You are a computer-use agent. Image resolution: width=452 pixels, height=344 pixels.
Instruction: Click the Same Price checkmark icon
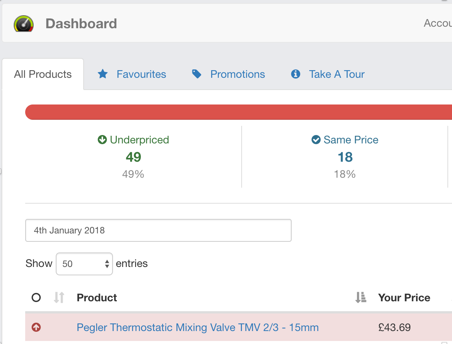(x=316, y=140)
